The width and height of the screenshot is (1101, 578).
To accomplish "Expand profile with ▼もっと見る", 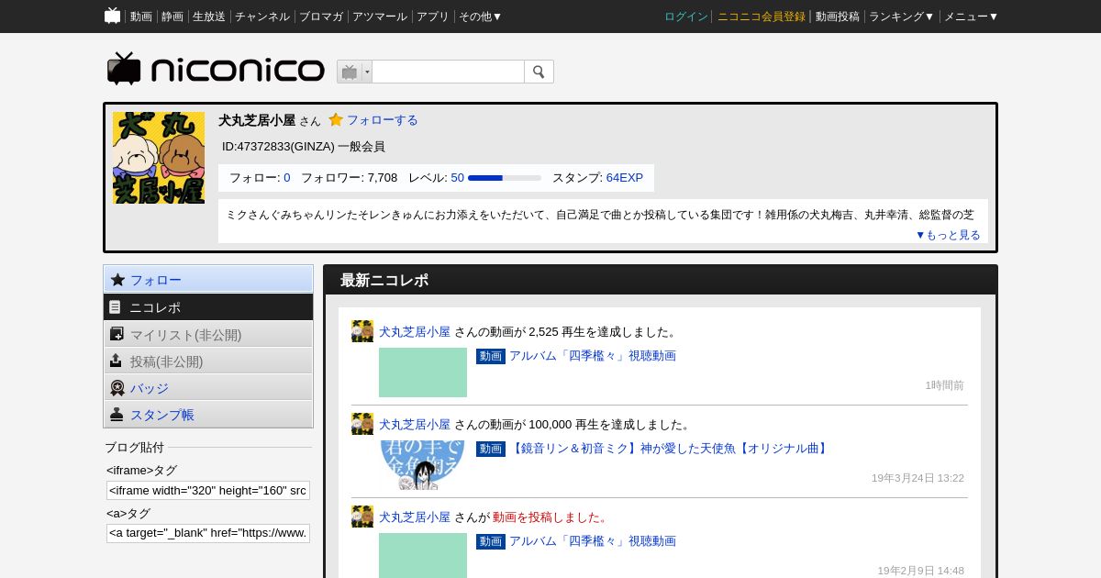I will [948, 235].
